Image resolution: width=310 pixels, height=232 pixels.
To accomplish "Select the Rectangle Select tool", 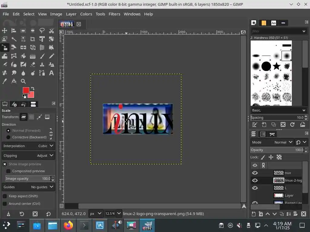I will 23,31.
